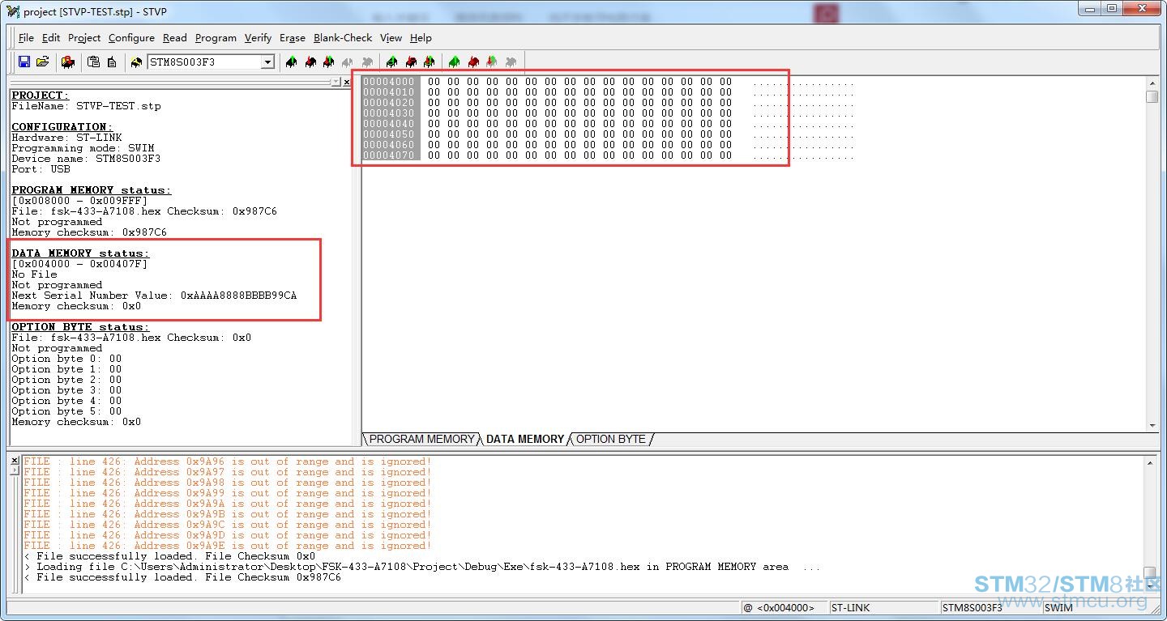This screenshot has height=621, width=1167.
Task: Click the Open folder toolbar icon
Action: point(43,62)
